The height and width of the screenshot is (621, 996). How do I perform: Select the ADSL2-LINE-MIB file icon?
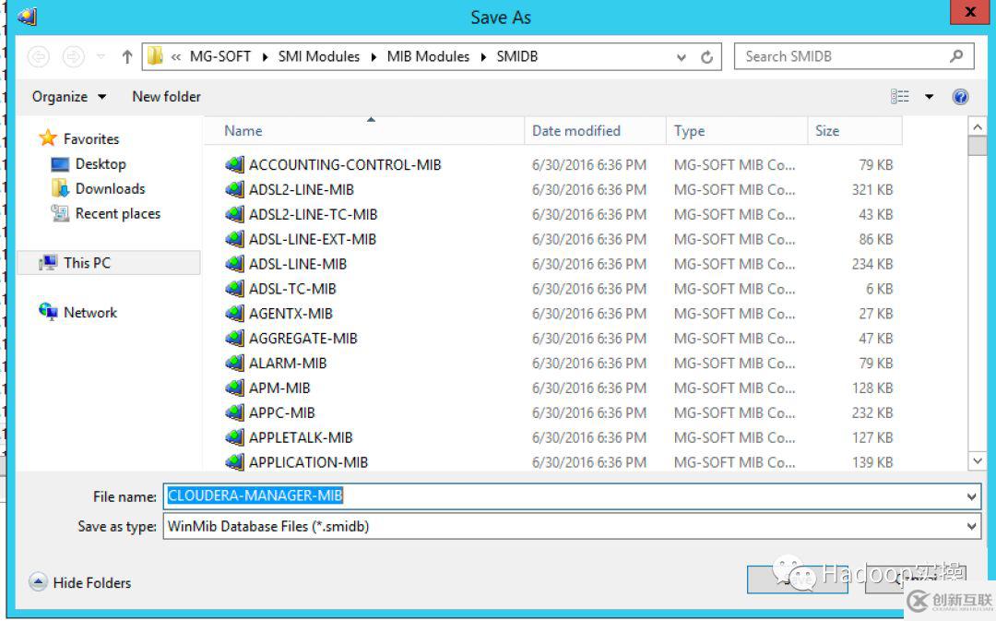[x=234, y=190]
